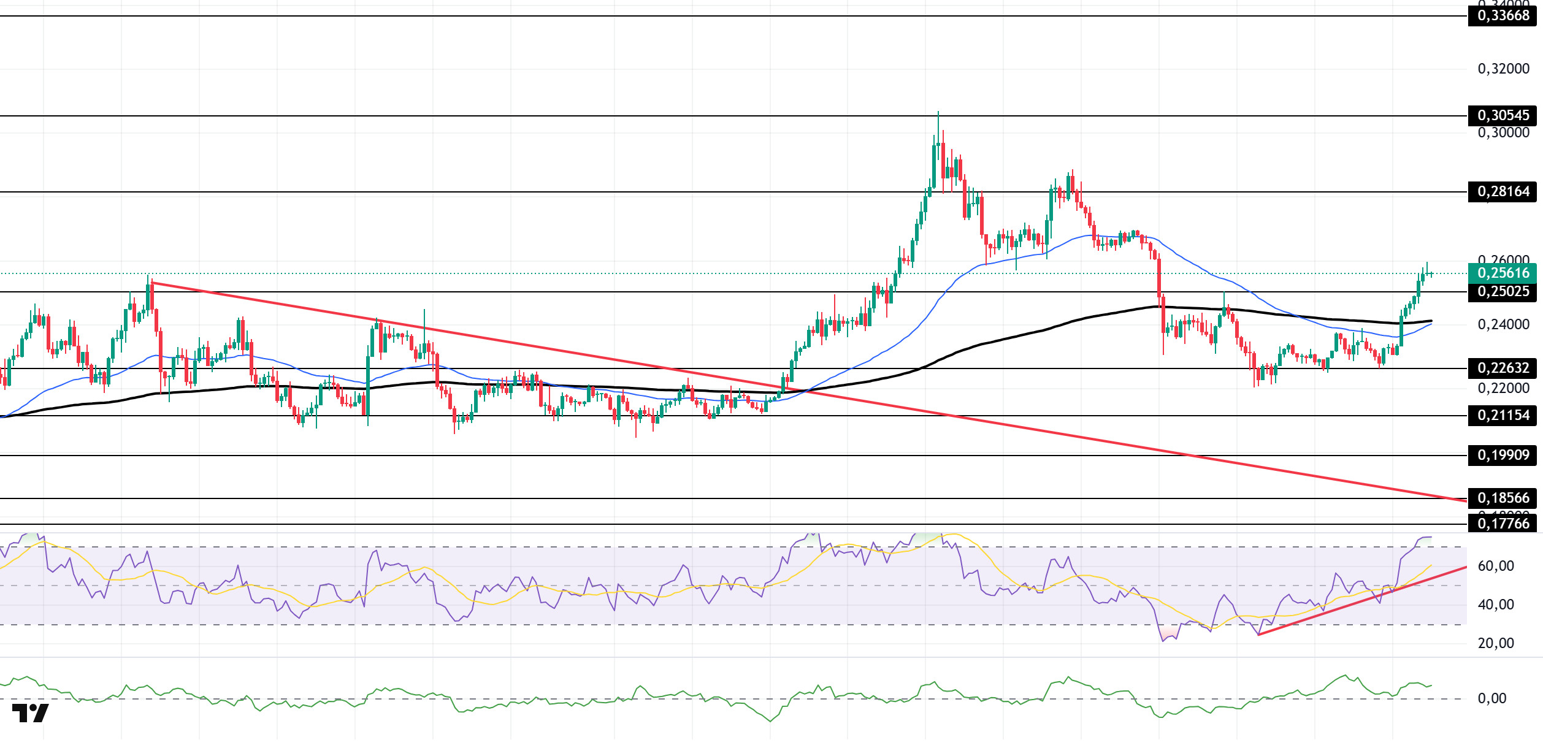Click the 60,00 RSI scale value
The image size is (1543, 748).
click(1495, 566)
